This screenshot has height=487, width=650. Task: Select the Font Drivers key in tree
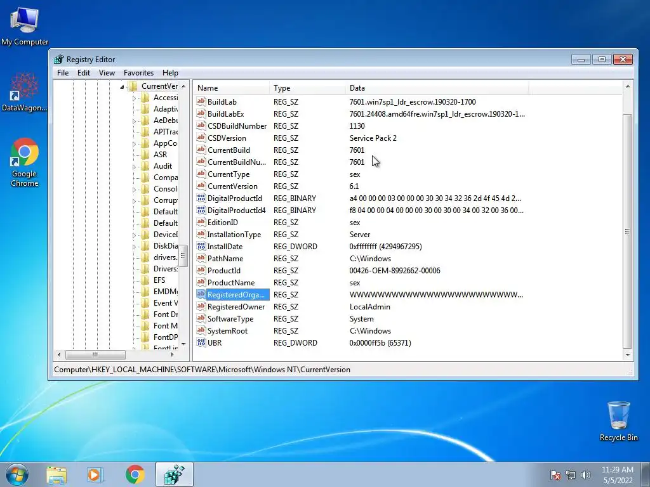(166, 315)
